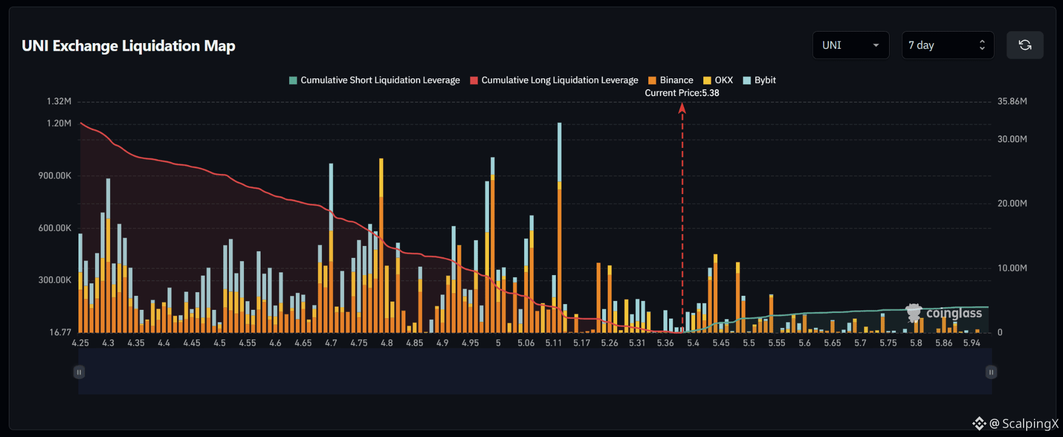Click the left axis value 1.20M

(59, 123)
